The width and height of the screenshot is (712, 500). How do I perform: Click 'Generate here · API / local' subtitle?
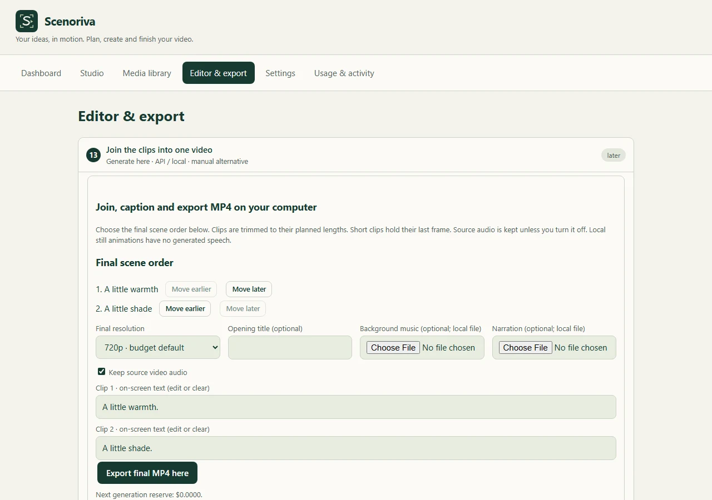pos(177,162)
